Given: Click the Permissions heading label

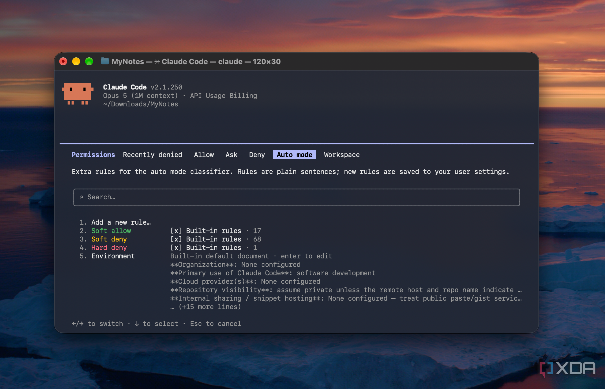Looking at the screenshot, I should click(93, 155).
